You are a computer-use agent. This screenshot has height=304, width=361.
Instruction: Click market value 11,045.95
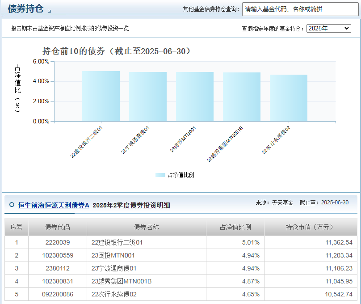339,281
